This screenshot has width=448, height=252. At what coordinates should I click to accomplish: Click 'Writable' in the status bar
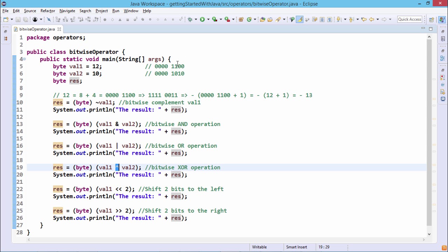259,247
